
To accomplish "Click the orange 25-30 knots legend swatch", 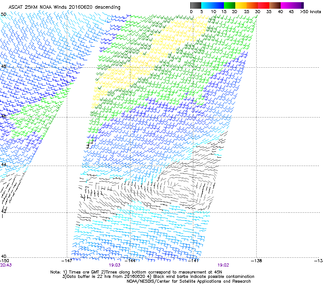I will (x=252, y=5).
